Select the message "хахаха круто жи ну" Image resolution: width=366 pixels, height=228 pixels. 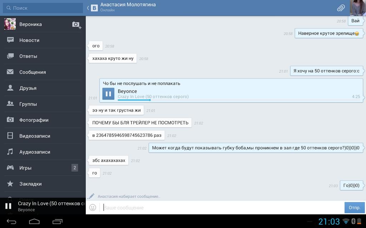coord(113,58)
